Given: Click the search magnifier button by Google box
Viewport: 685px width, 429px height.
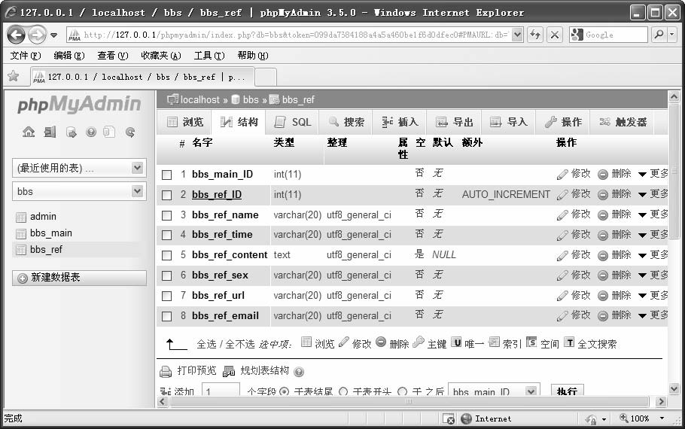Looking at the screenshot, I should point(659,35).
